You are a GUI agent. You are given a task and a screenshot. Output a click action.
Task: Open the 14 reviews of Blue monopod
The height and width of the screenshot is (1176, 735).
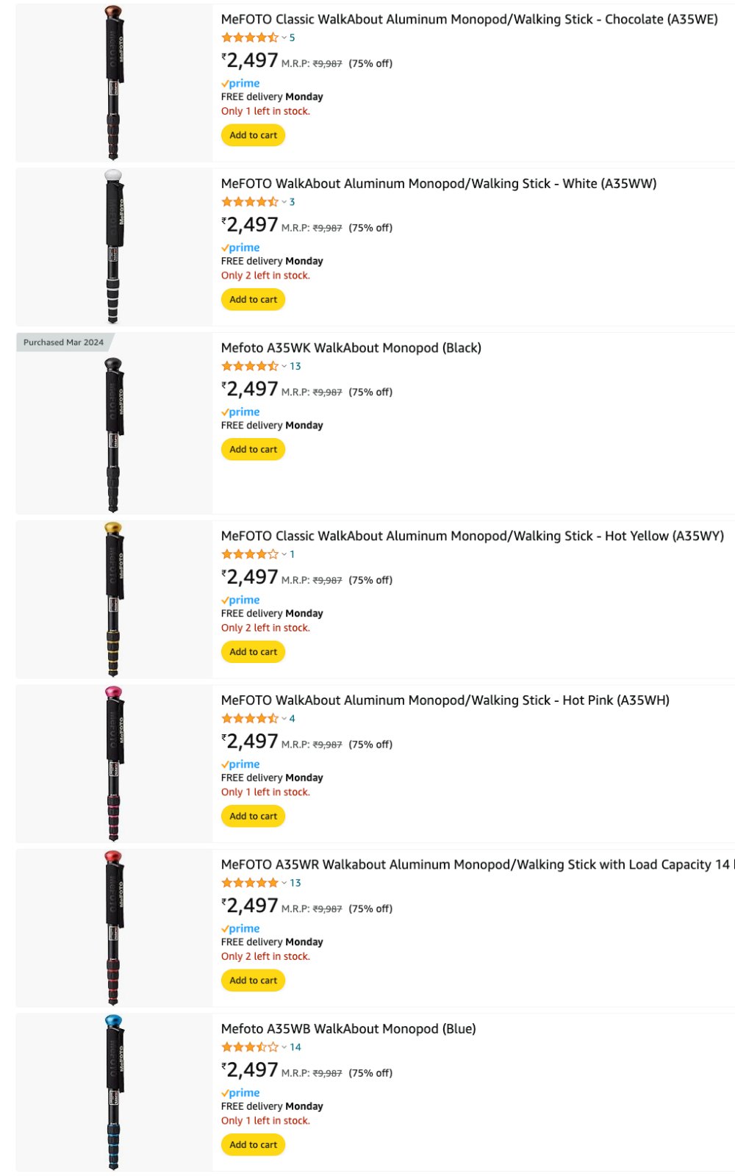click(x=295, y=1047)
